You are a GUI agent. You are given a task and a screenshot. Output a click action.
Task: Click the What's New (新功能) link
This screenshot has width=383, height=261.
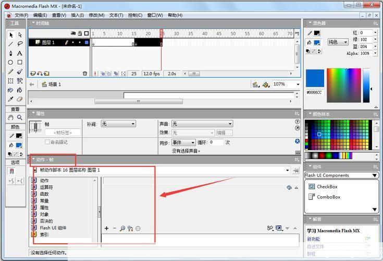click(x=313, y=239)
